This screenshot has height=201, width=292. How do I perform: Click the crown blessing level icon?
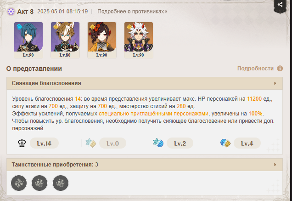22,143
